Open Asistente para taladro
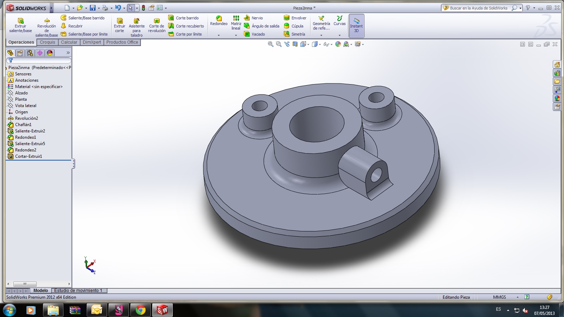Screen dimensions: 564x317 pyautogui.click(x=137, y=27)
